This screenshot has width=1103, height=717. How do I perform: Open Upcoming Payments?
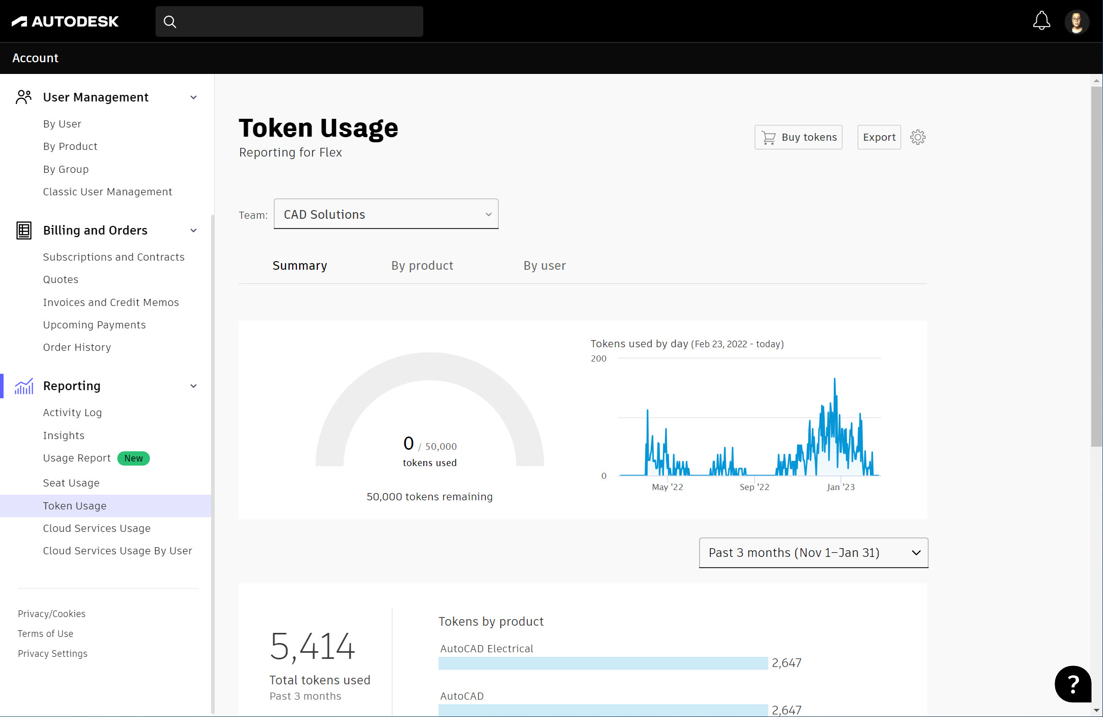coord(94,325)
